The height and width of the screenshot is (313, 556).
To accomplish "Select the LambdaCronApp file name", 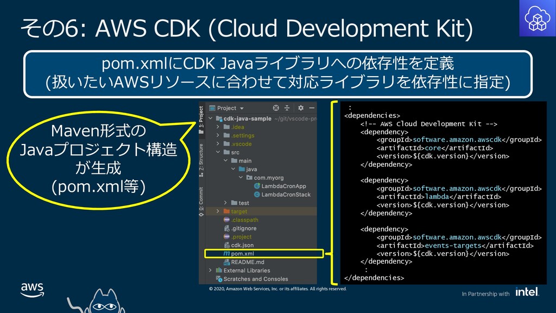I will pyautogui.click(x=283, y=186).
